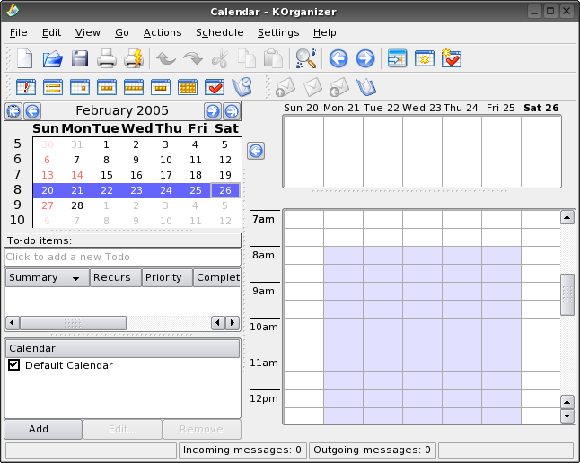Screen dimensions: 580x463
Task: Open the Edit menu
Action: coord(51,32)
